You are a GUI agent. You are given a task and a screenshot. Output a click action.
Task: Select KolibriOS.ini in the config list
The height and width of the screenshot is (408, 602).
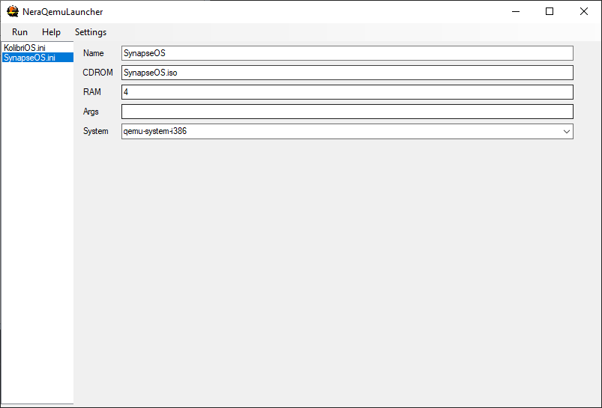click(25, 48)
